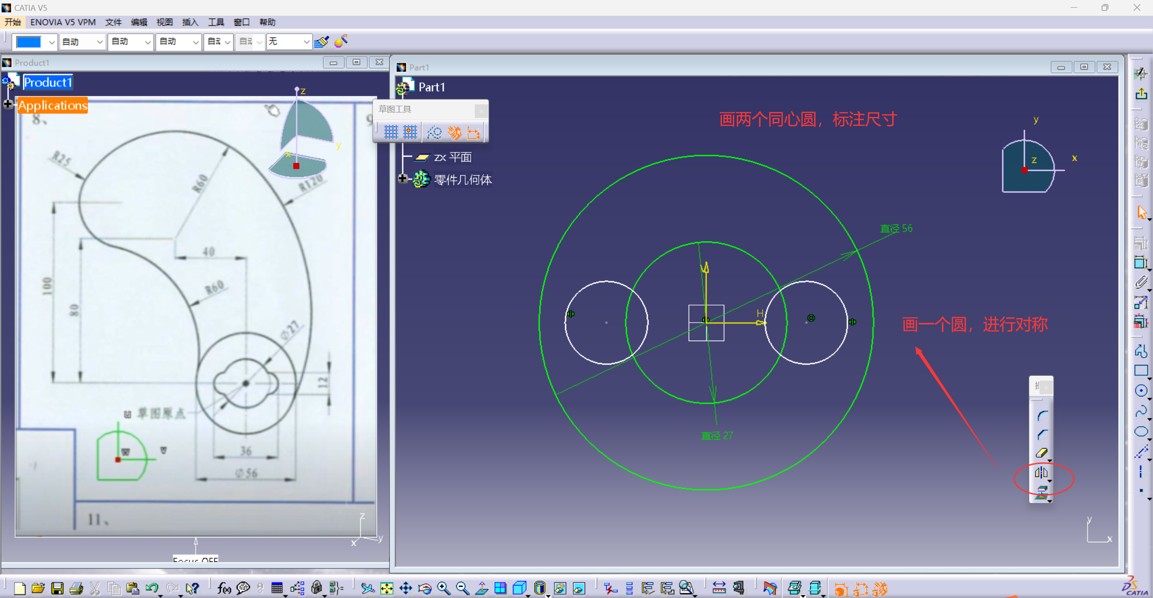Viewport: 1153px width, 598px height.
Task: Toggle Snap to Point in sketch tools
Action: [x=410, y=132]
